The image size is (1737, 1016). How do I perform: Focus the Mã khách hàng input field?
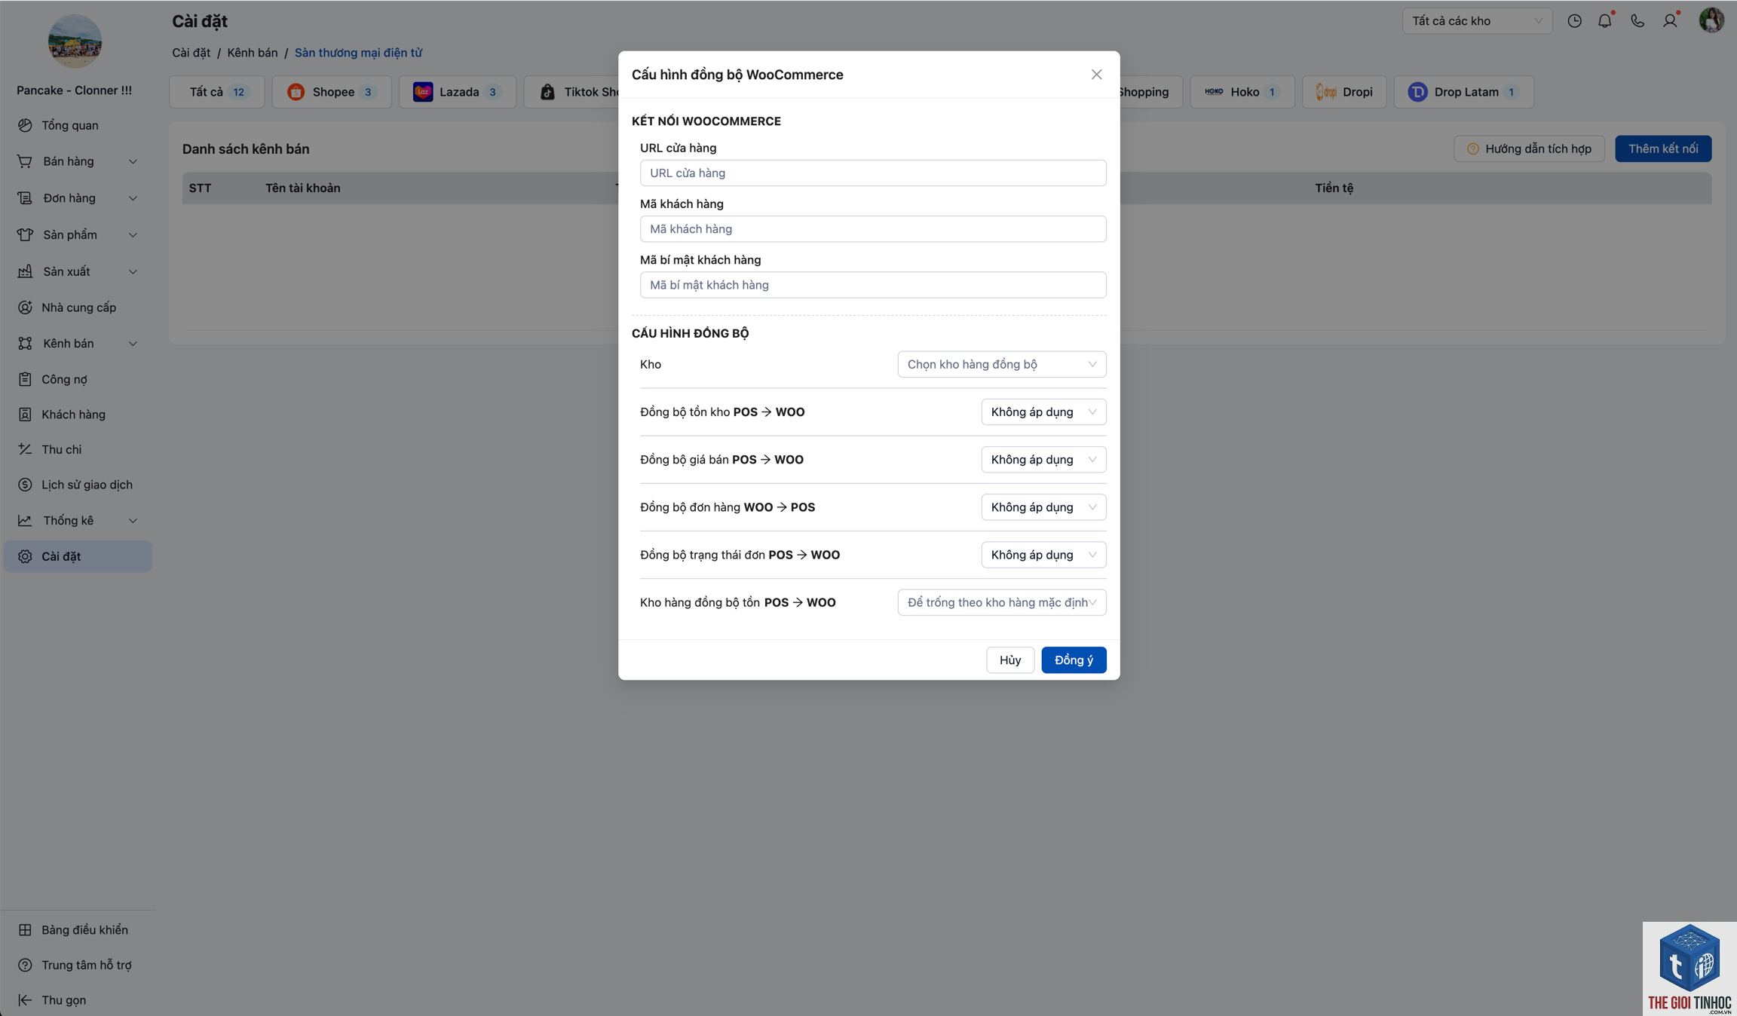[873, 229]
